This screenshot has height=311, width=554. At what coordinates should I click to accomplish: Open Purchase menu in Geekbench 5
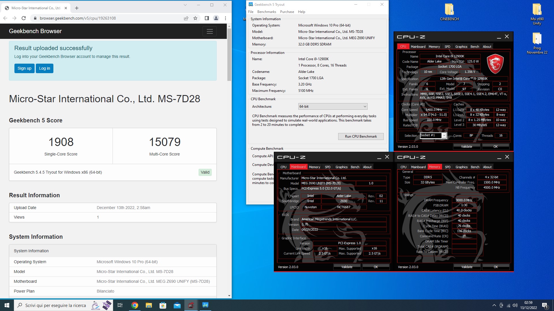tap(287, 12)
